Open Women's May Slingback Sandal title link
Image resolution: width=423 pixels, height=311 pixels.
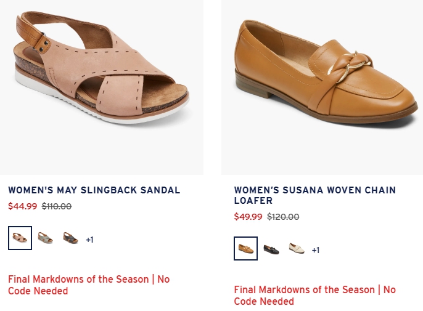click(94, 190)
